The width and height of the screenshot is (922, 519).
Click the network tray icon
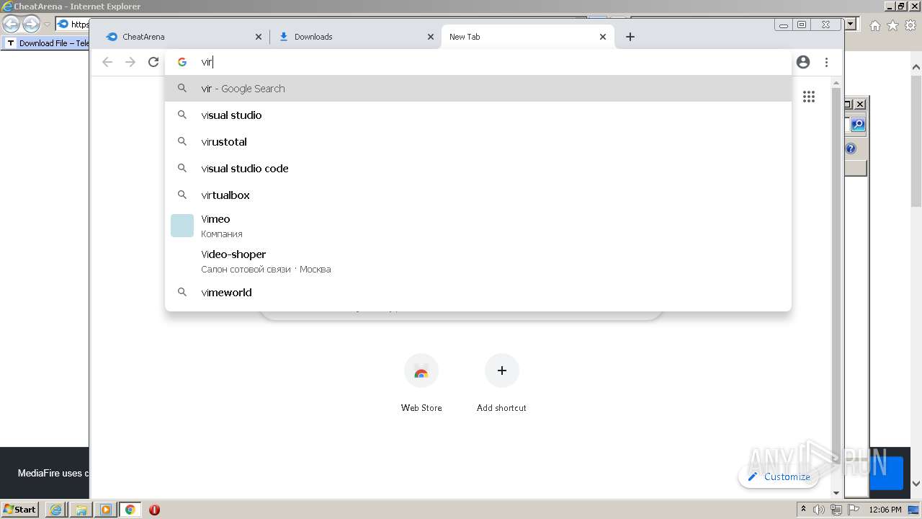(x=836, y=510)
